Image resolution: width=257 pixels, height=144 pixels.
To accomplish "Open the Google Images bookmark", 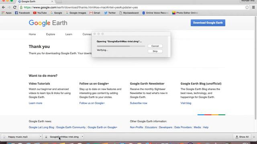I will 76,13.
